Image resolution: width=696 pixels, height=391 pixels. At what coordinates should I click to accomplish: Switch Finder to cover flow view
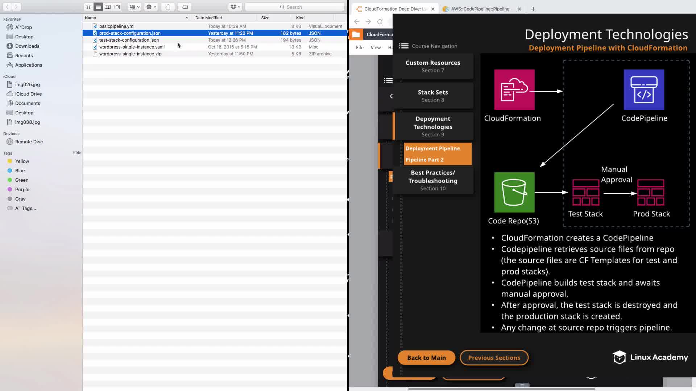pyautogui.click(x=117, y=7)
